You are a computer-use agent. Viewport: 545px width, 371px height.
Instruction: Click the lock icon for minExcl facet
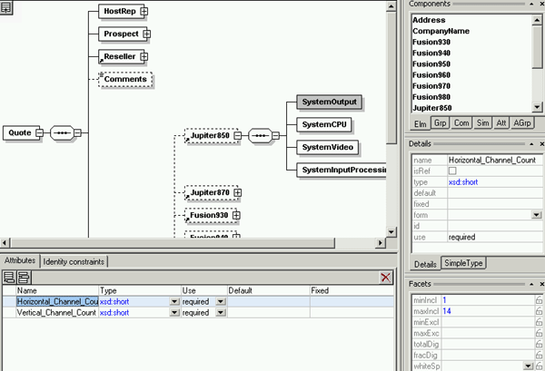click(539, 322)
